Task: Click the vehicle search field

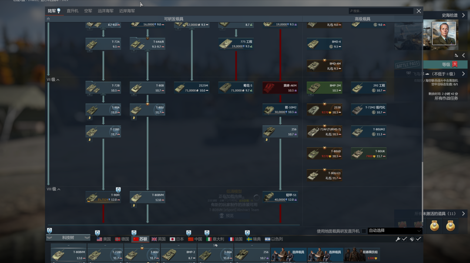Action: (381, 11)
